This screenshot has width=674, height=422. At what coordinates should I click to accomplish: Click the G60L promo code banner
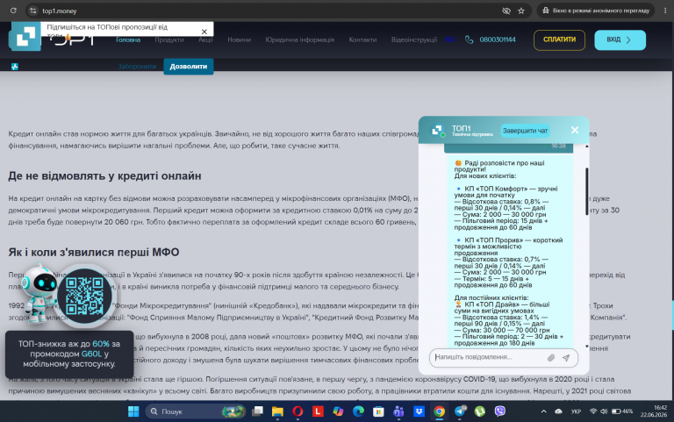[69, 354]
